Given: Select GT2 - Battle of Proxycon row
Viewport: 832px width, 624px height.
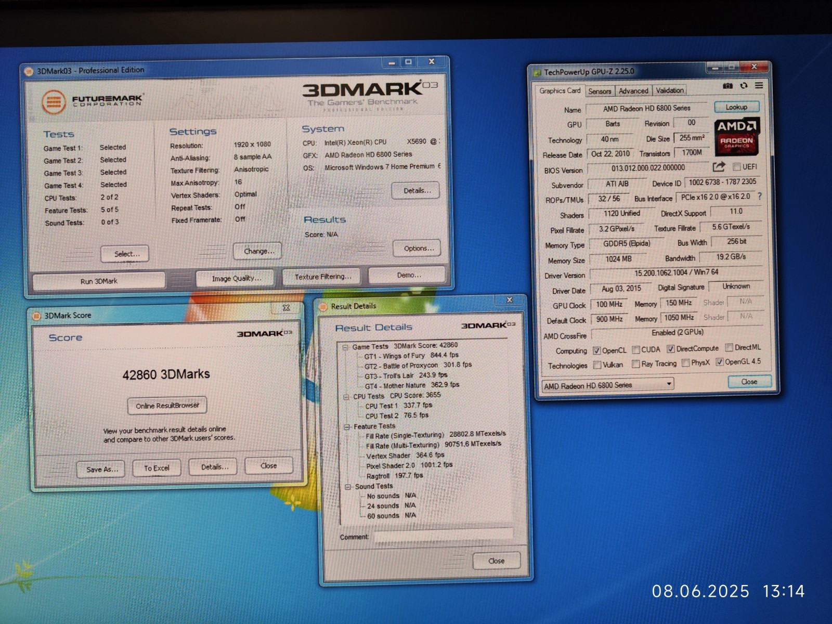Looking at the screenshot, I should [x=418, y=365].
